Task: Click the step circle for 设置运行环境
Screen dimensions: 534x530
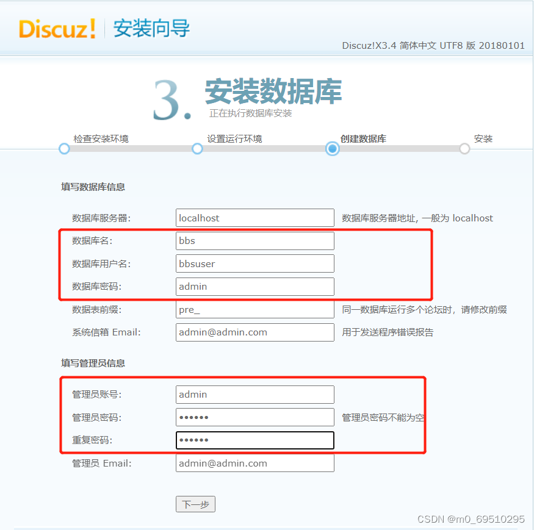Action: [x=197, y=148]
